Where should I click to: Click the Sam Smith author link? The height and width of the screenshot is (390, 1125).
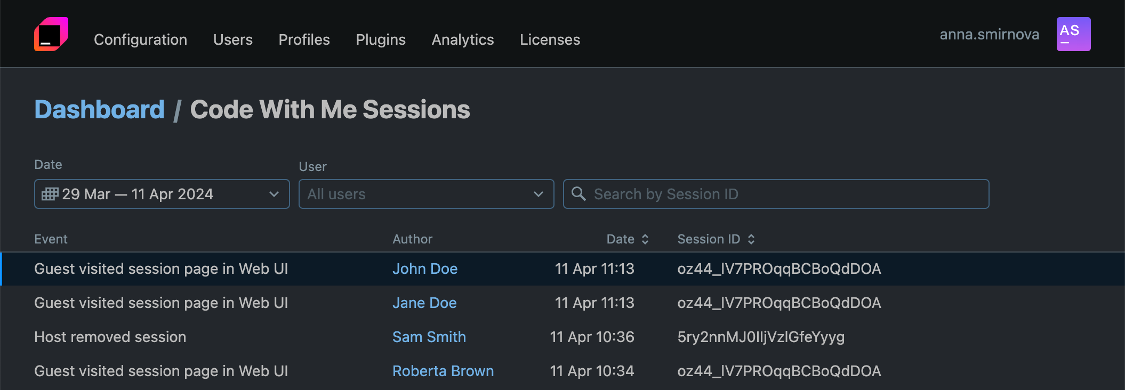[x=429, y=337]
